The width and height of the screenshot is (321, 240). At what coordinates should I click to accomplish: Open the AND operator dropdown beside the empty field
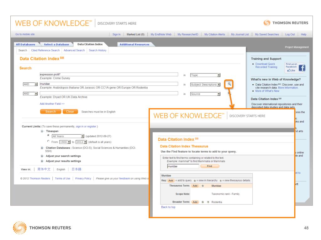point(36,94)
